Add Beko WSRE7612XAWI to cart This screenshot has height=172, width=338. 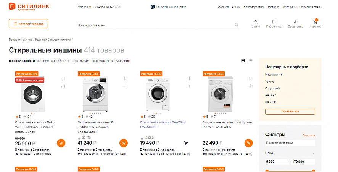click(x=61, y=143)
